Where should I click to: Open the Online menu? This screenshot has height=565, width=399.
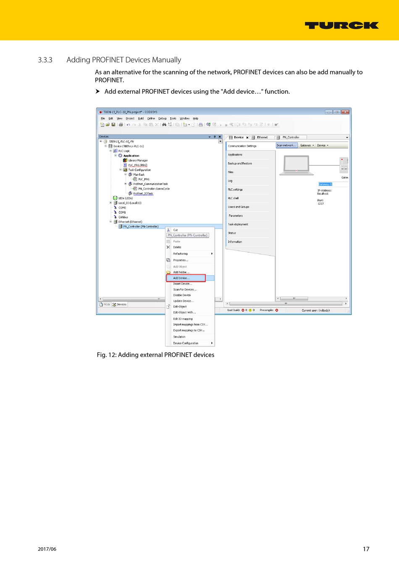pos(151,119)
